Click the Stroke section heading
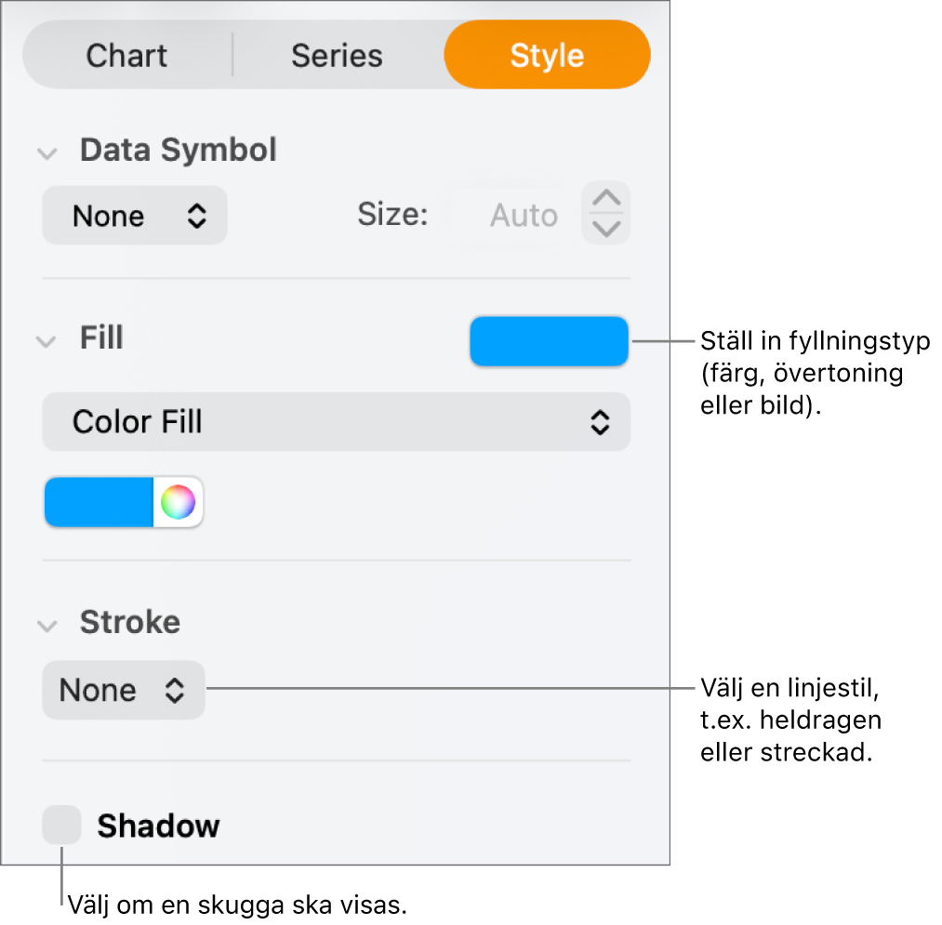The width and height of the screenshot is (942, 925). (x=129, y=622)
